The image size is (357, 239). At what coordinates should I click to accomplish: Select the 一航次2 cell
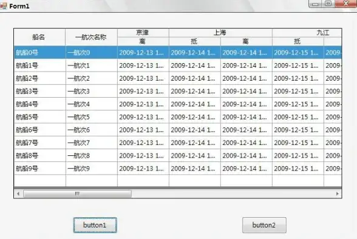tap(92, 78)
